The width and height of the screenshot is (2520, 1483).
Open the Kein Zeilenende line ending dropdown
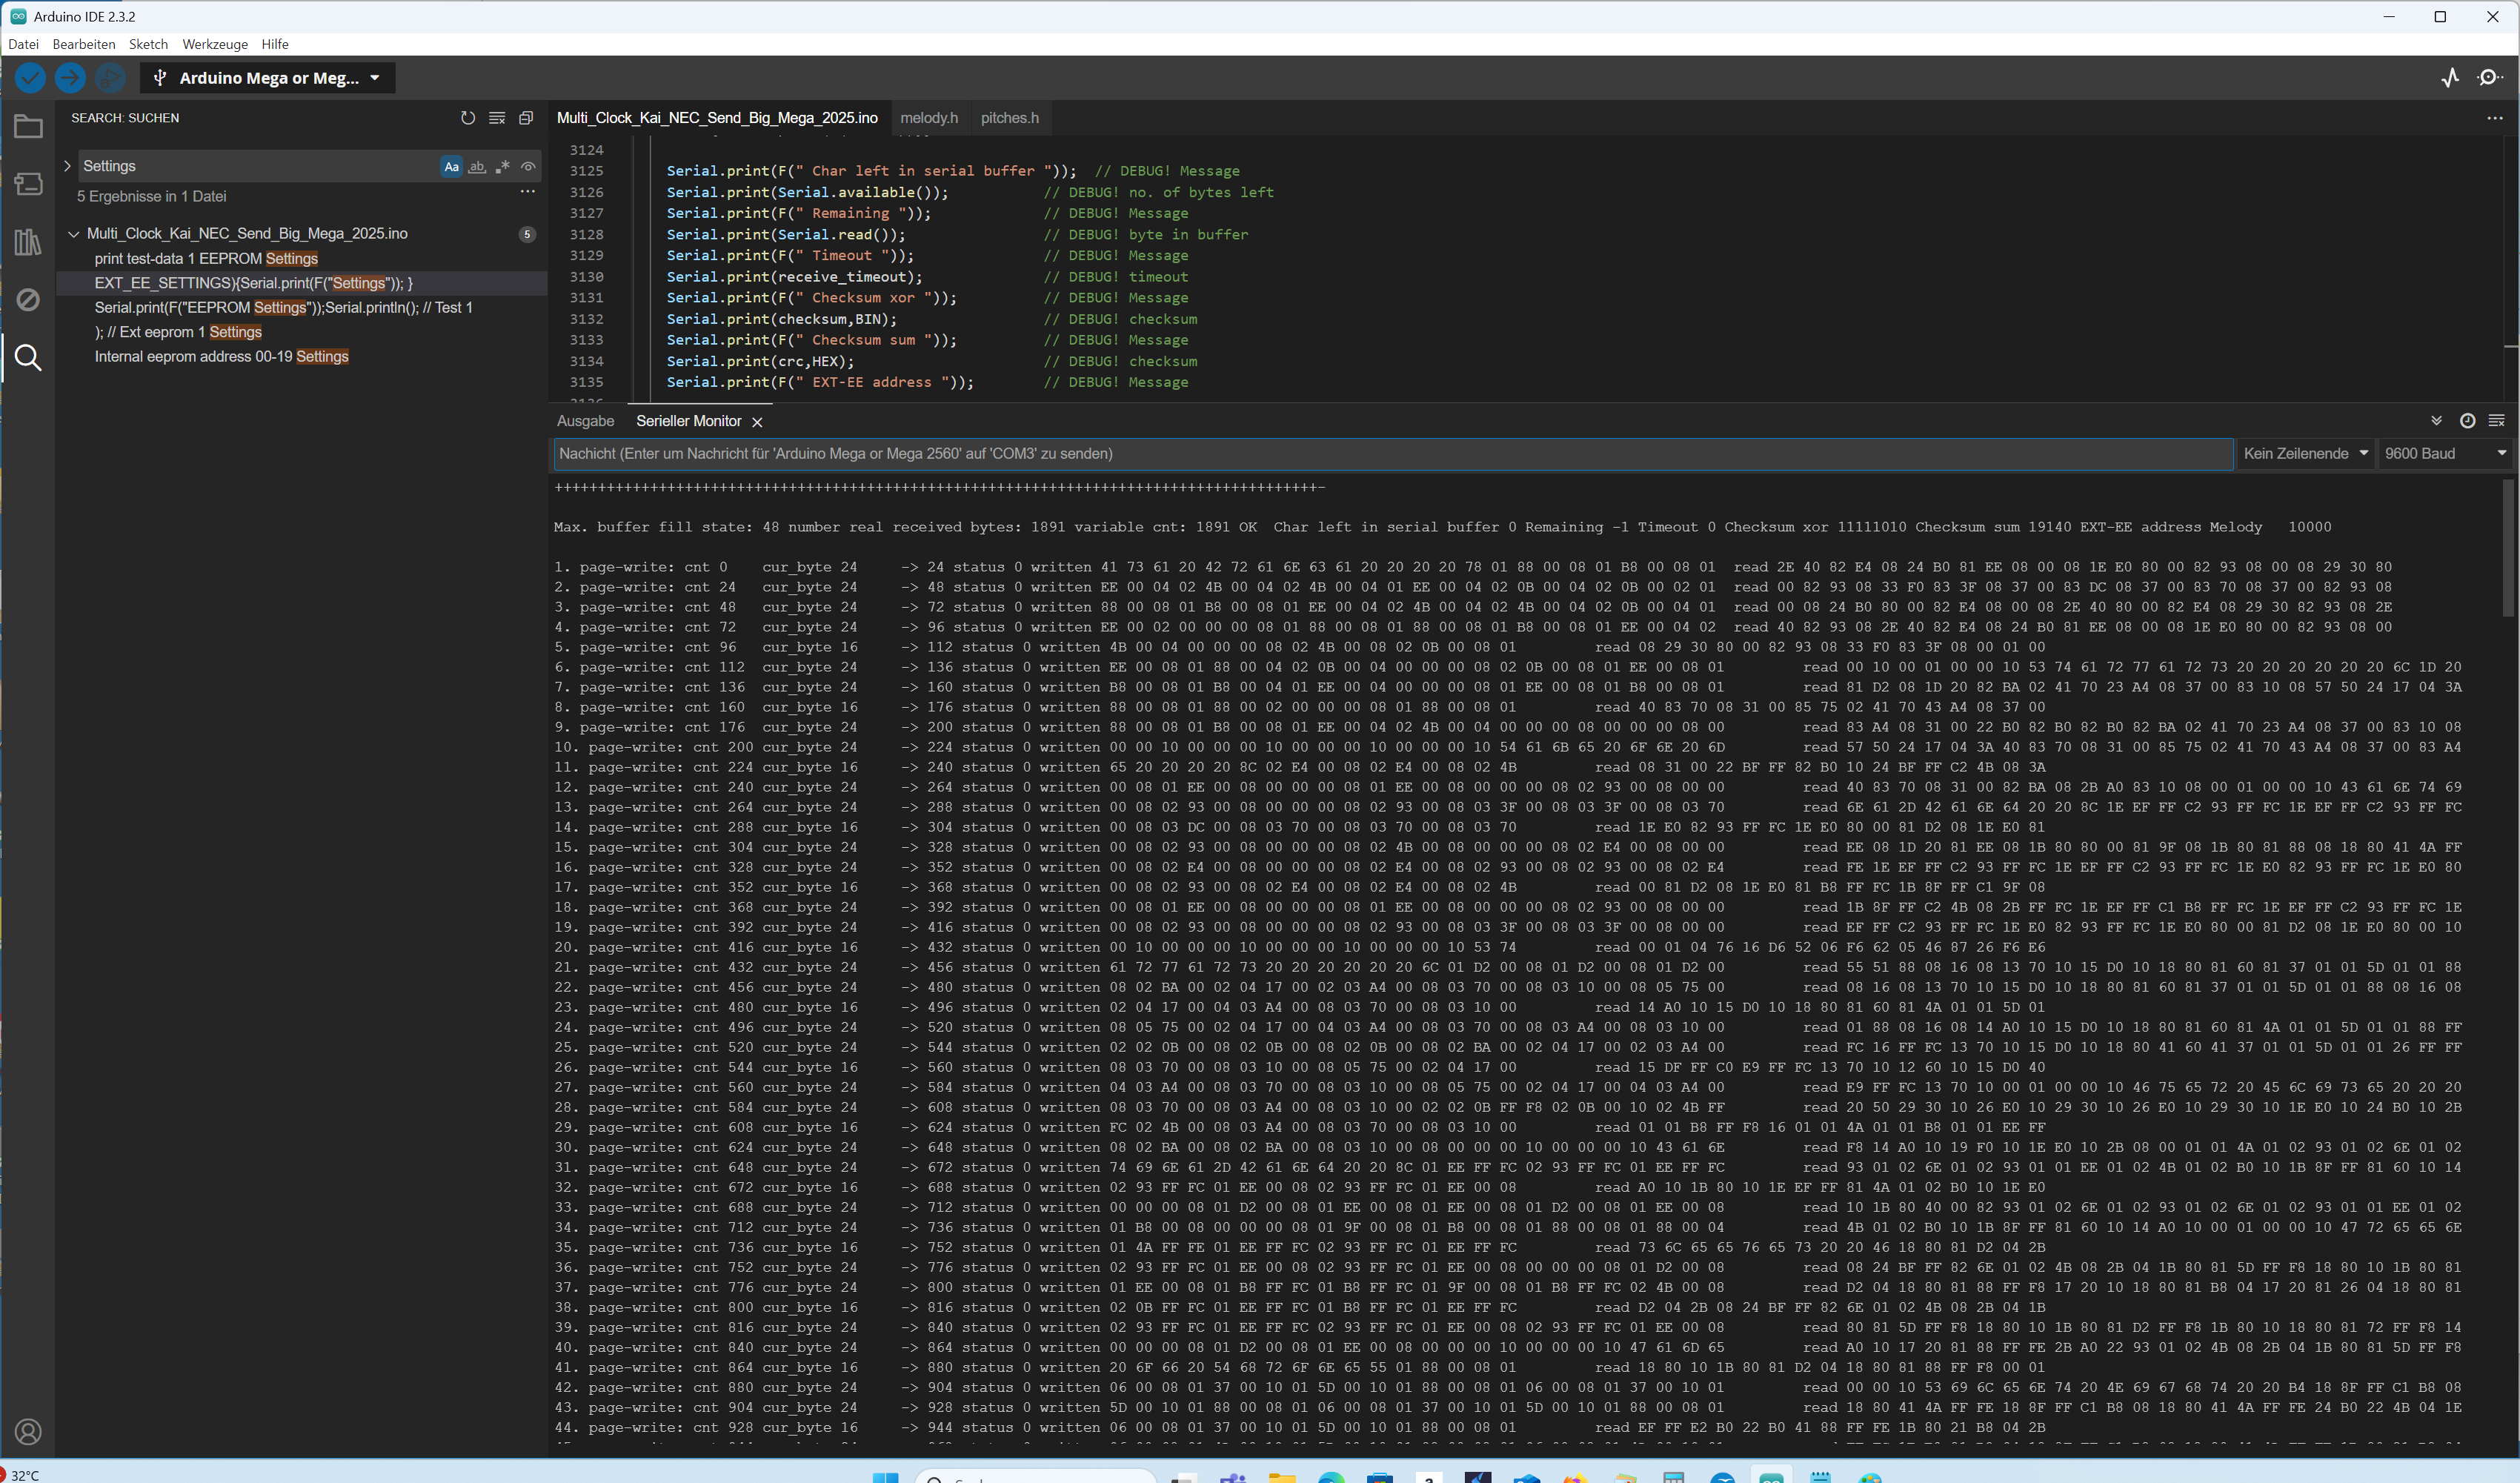point(2305,454)
